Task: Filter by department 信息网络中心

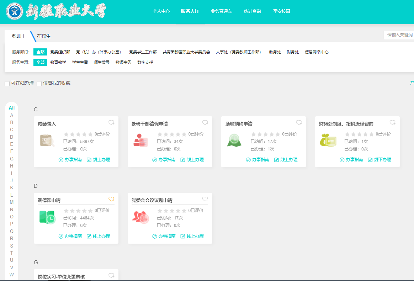Action: click(317, 52)
